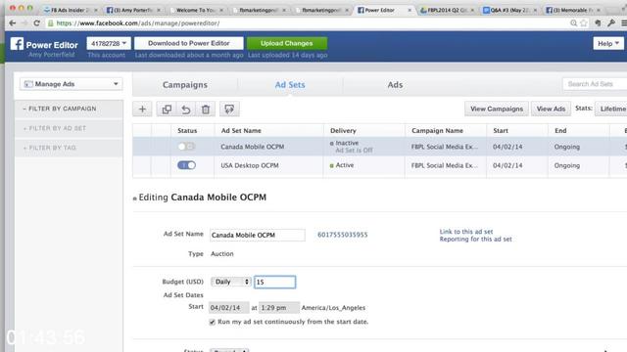Click the duplicate ad set icon
627x352 pixels.
167,109
